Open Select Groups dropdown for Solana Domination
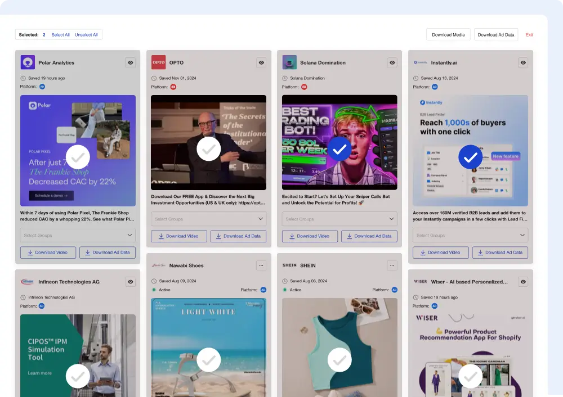 [339, 219]
